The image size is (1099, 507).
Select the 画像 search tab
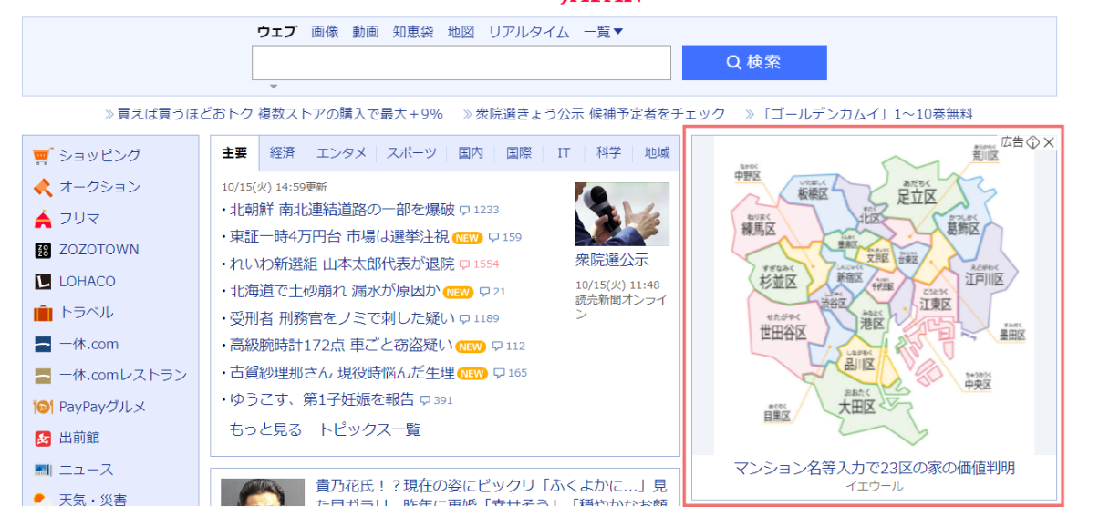click(325, 32)
